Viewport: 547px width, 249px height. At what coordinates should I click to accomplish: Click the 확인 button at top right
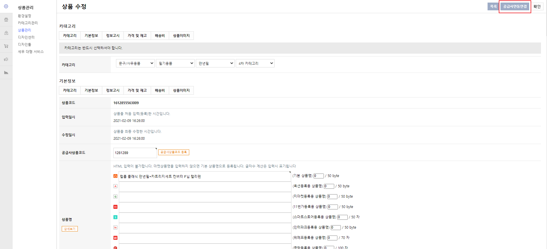[537, 7]
